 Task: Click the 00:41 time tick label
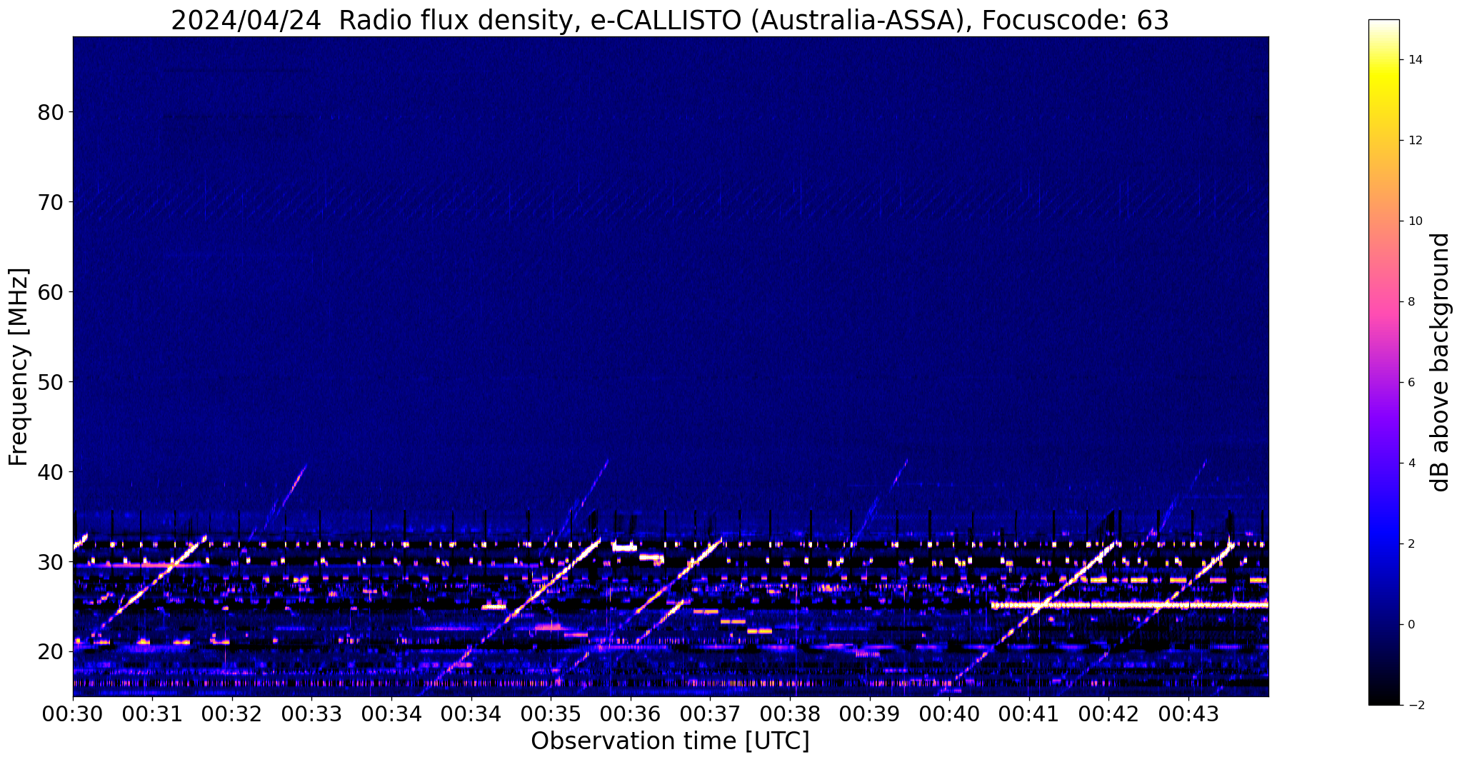[x=1029, y=715]
